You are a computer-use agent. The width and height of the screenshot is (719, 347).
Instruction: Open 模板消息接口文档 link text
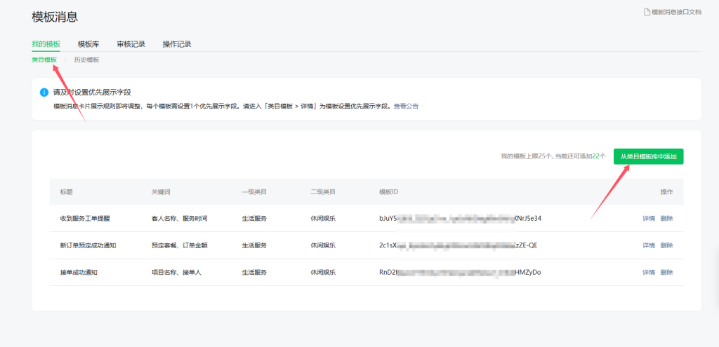pyautogui.click(x=676, y=12)
